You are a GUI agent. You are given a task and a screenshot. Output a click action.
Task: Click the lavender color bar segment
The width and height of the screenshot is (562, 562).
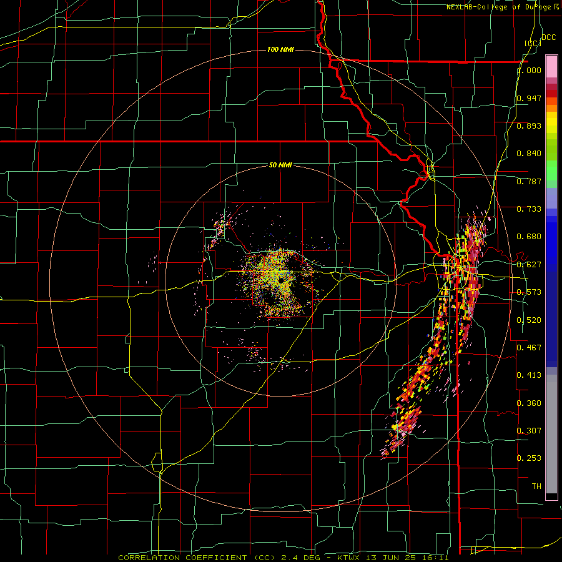click(551, 198)
